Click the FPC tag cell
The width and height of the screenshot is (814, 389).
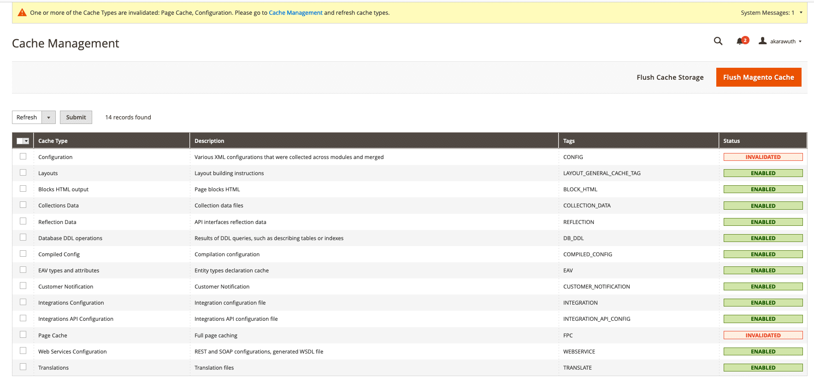[x=568, y=336]
